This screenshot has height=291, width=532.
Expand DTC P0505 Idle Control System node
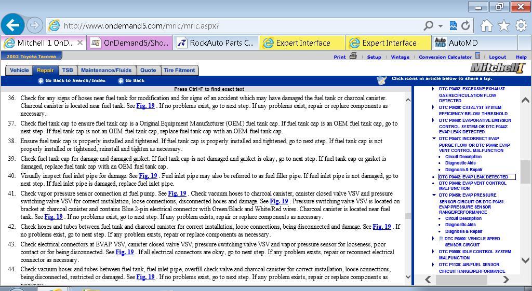pyautogui.click(x=433, y=252)
